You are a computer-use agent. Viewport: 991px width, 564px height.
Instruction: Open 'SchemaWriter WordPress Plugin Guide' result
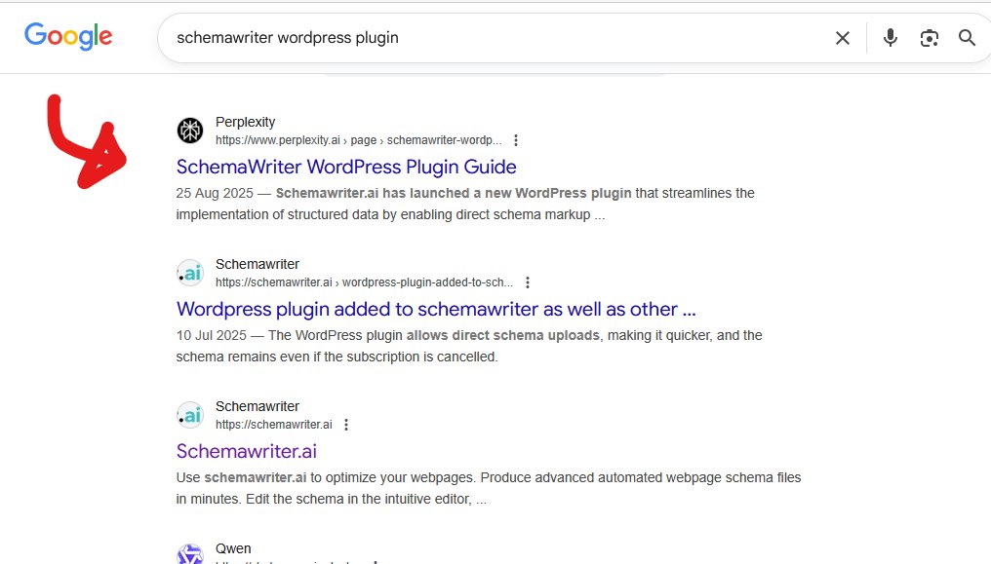pos(346,167)
